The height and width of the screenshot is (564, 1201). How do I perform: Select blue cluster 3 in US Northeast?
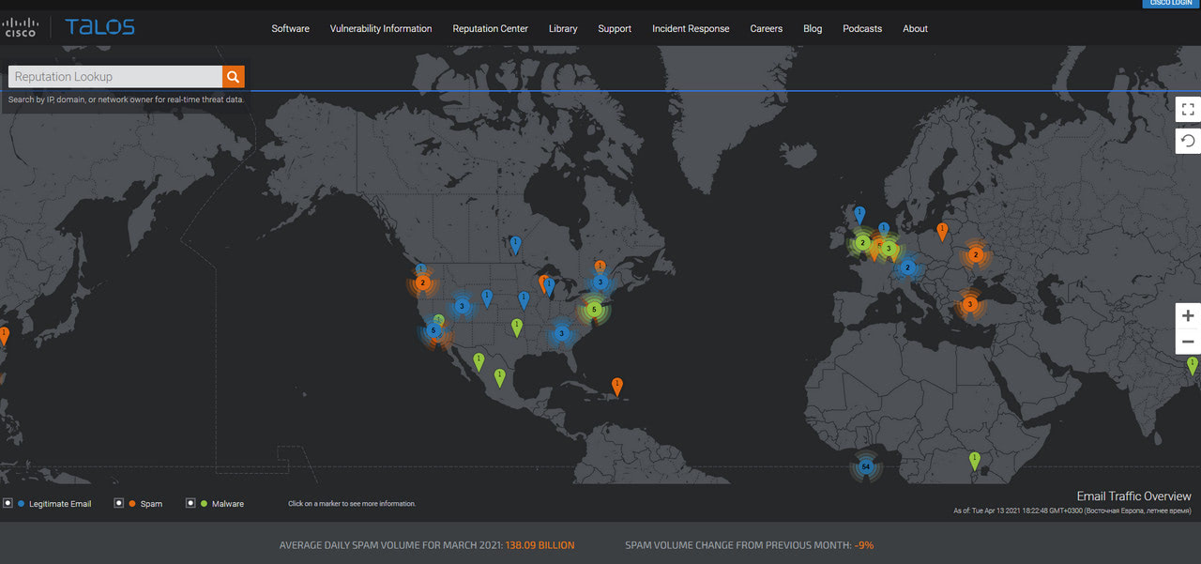pyautogui.click(x=600, y=282)
